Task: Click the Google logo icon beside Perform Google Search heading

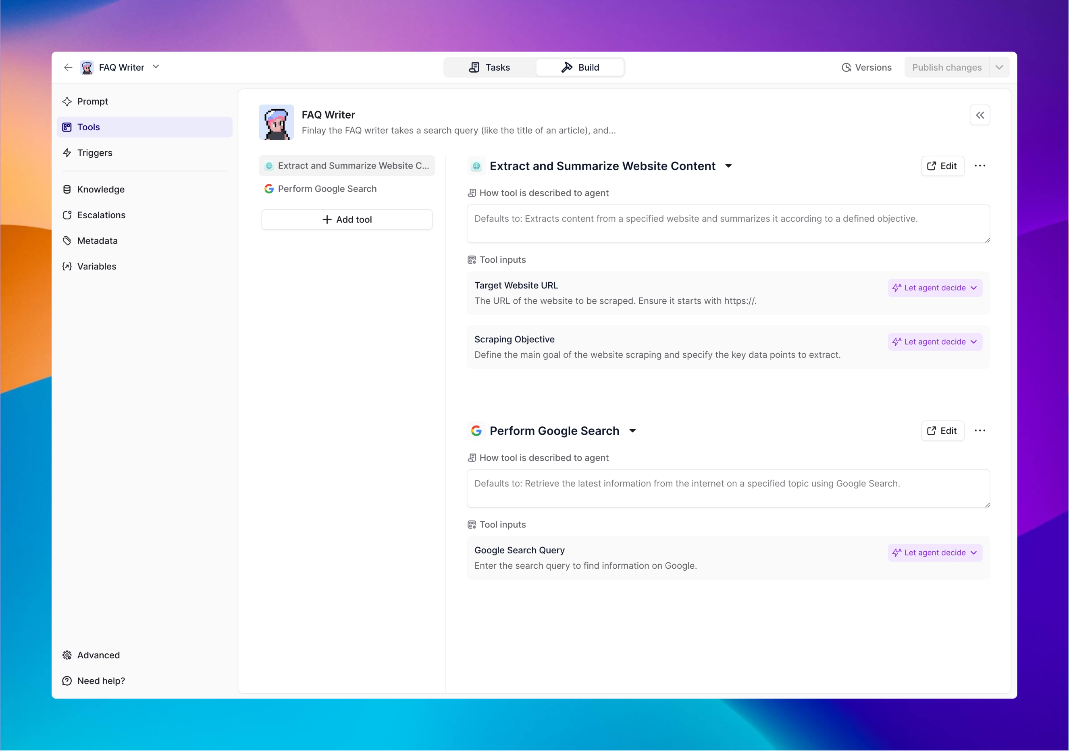Action: tap(476, 431)
